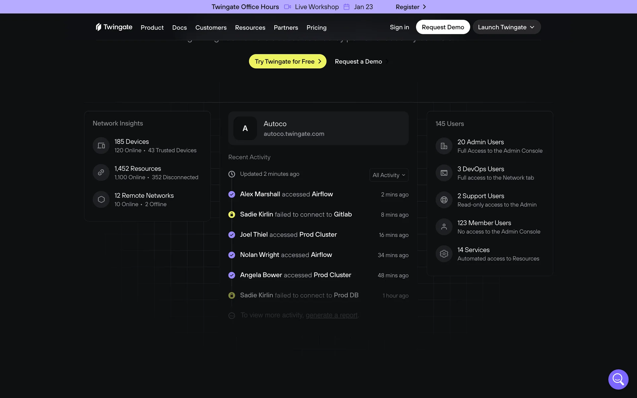Go to the Pricing page
The height and width of the screenshot is (398, 637).
pyautogui.click(x=316, y=28)
